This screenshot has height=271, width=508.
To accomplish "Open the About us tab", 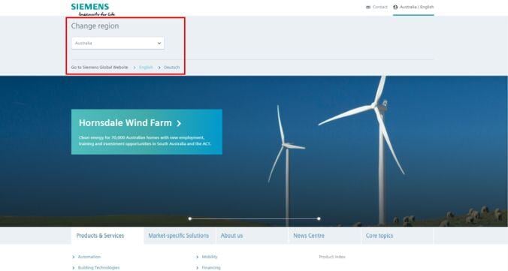I will point(252,236).
